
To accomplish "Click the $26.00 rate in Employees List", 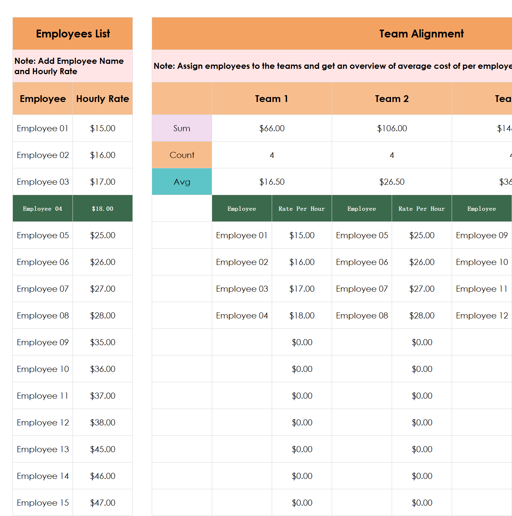I will click(103, 262).
